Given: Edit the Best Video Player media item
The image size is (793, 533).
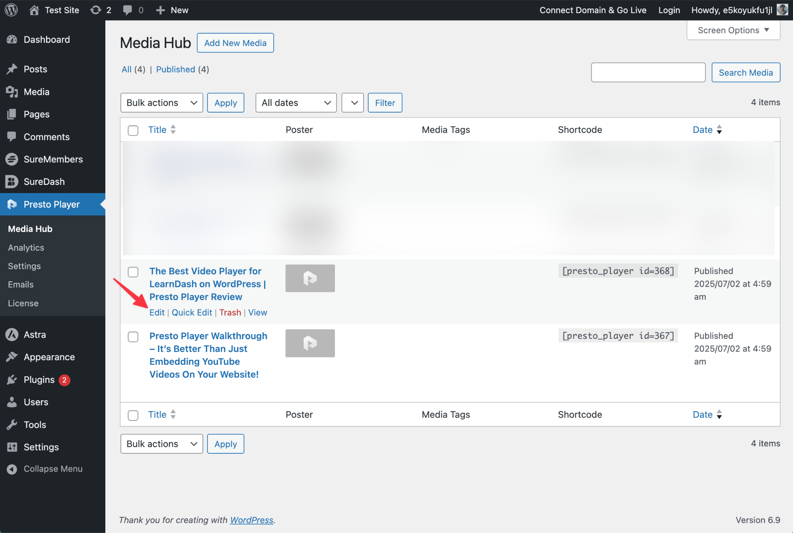Looking at the screenshot, I should click(x=156, y=312).
